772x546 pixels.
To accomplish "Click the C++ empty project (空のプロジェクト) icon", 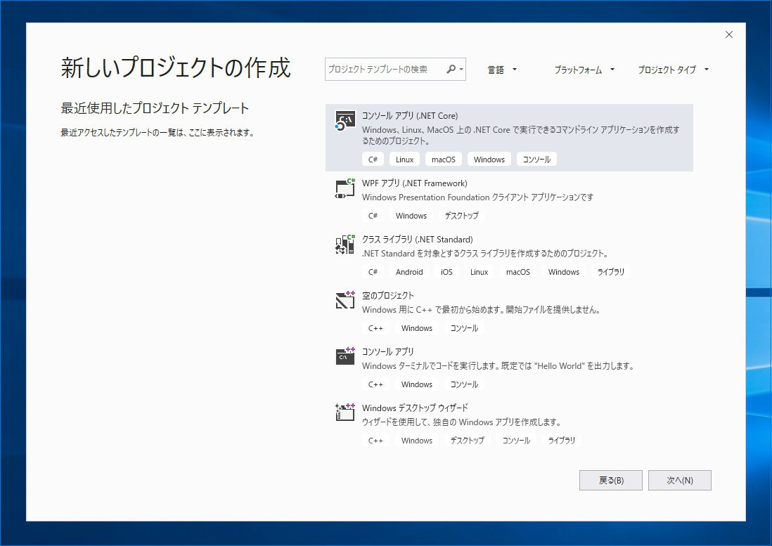I will point(345,300).
